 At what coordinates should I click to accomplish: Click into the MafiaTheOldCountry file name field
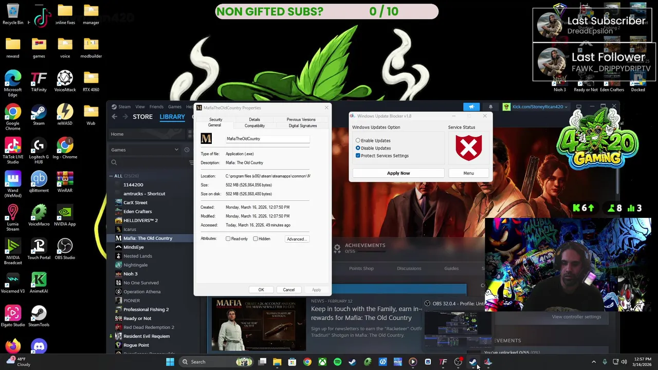tap(267, 139)
